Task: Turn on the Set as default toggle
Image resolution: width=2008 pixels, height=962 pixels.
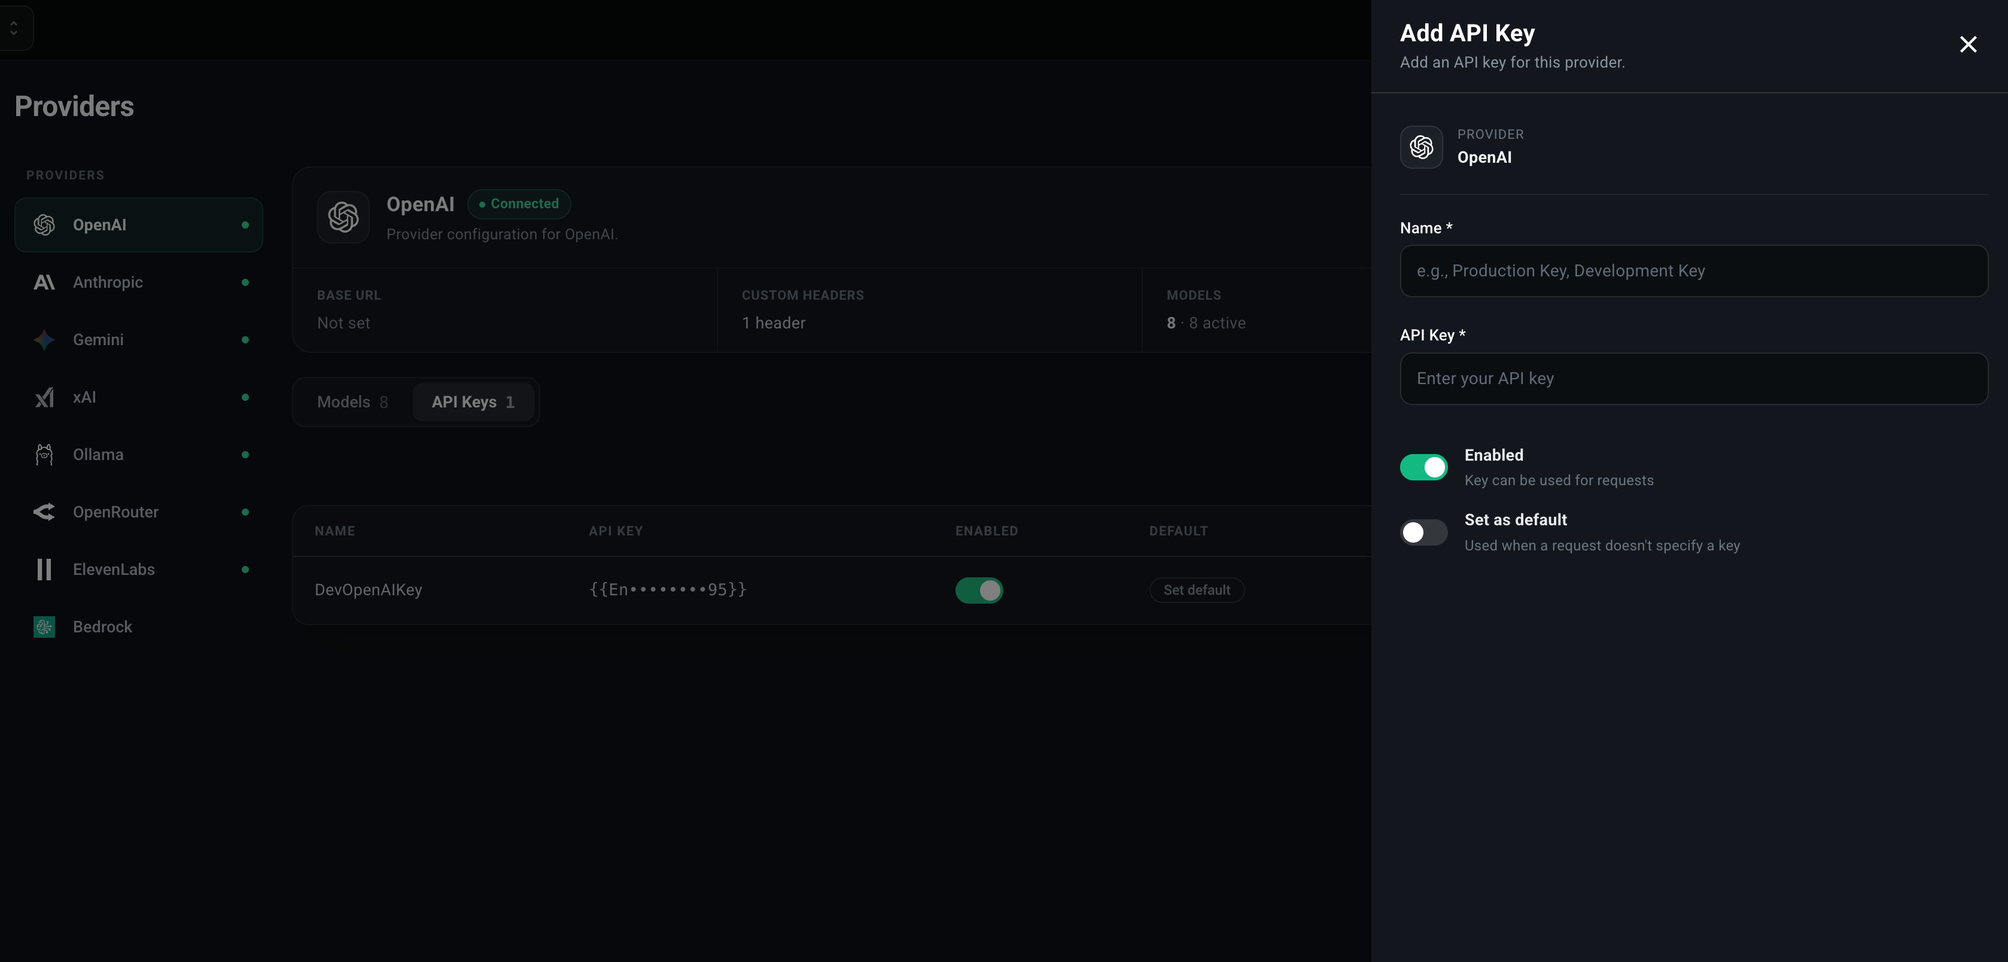Action: 1423,532
